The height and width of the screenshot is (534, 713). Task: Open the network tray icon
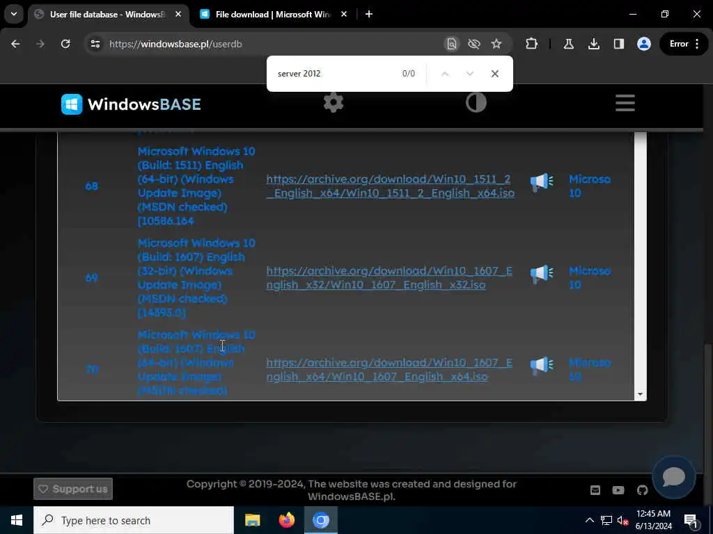pyautogui.click(x=606, y=520)
